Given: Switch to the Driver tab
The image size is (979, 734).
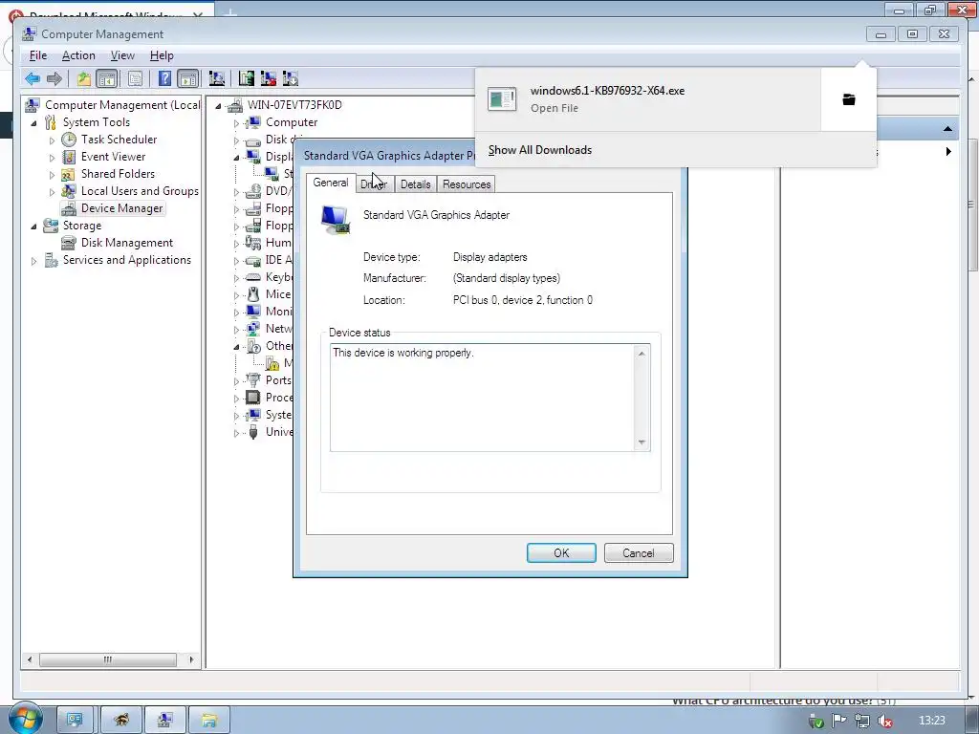Looking at the screenshot, I should click(x=374, y=184).
